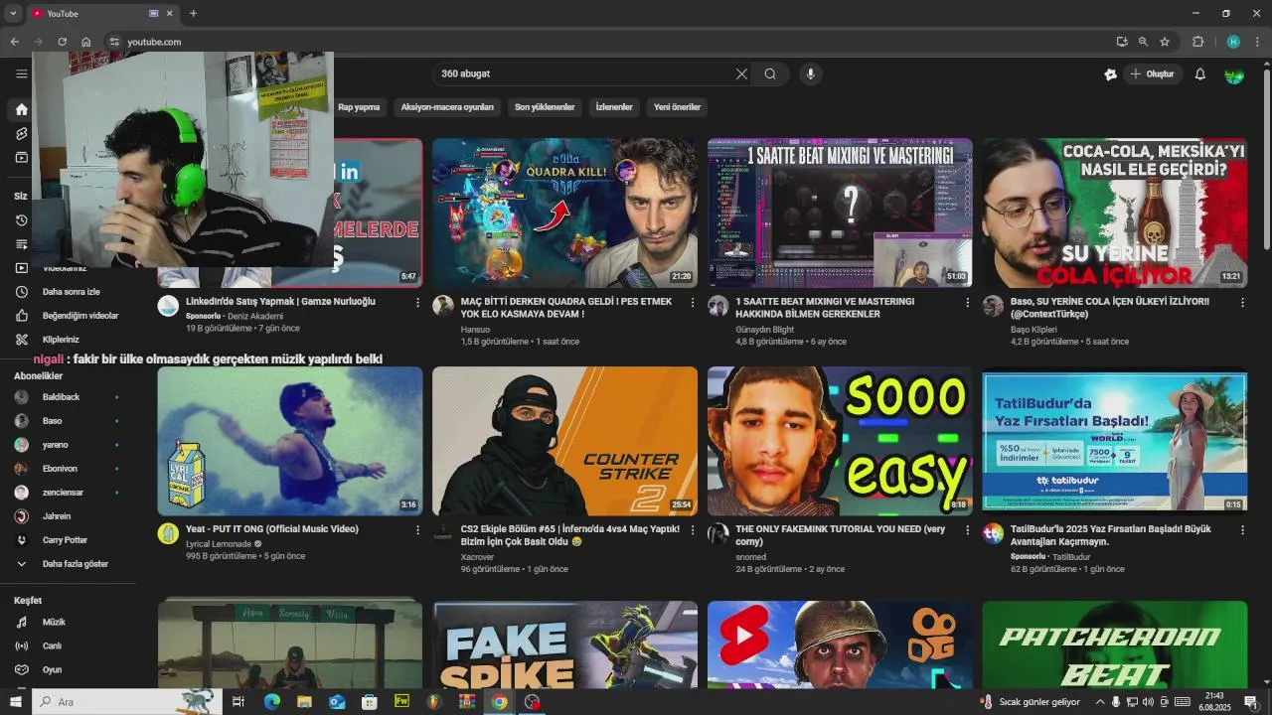Open a new Chrome tab
This screenshot has height=715, width=1272.
coord(193,13)
